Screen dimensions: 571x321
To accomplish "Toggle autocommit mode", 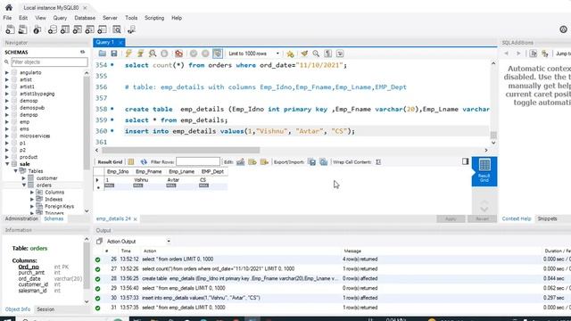I will click(218, 53).
